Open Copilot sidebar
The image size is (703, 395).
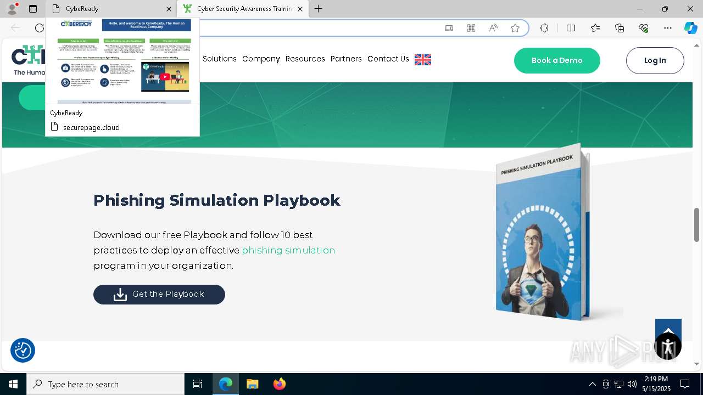690,28
